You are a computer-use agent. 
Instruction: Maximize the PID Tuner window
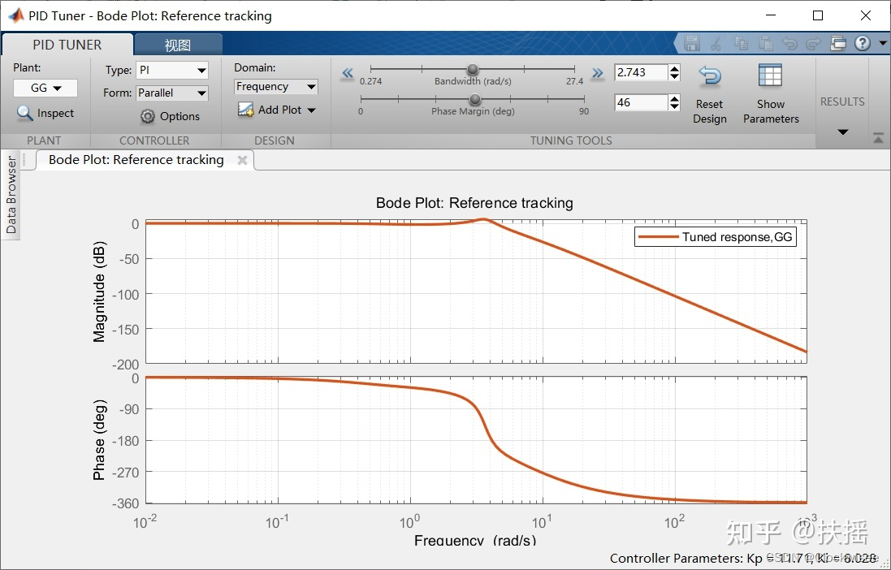[818, 15]
